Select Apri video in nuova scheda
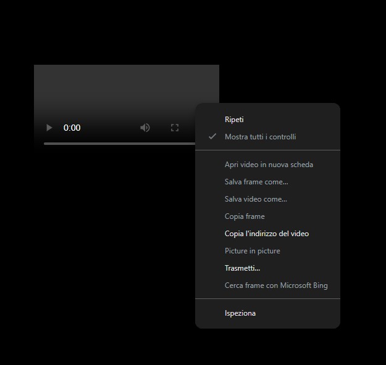The height and width of the screenshot is (365, 386). coord(267,165)
